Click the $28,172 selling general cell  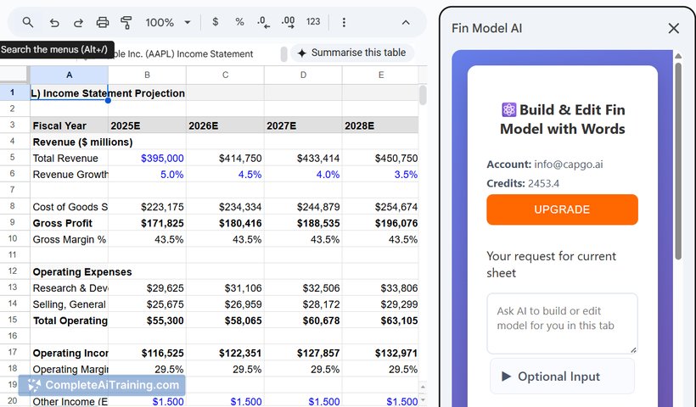pos(303,304)
